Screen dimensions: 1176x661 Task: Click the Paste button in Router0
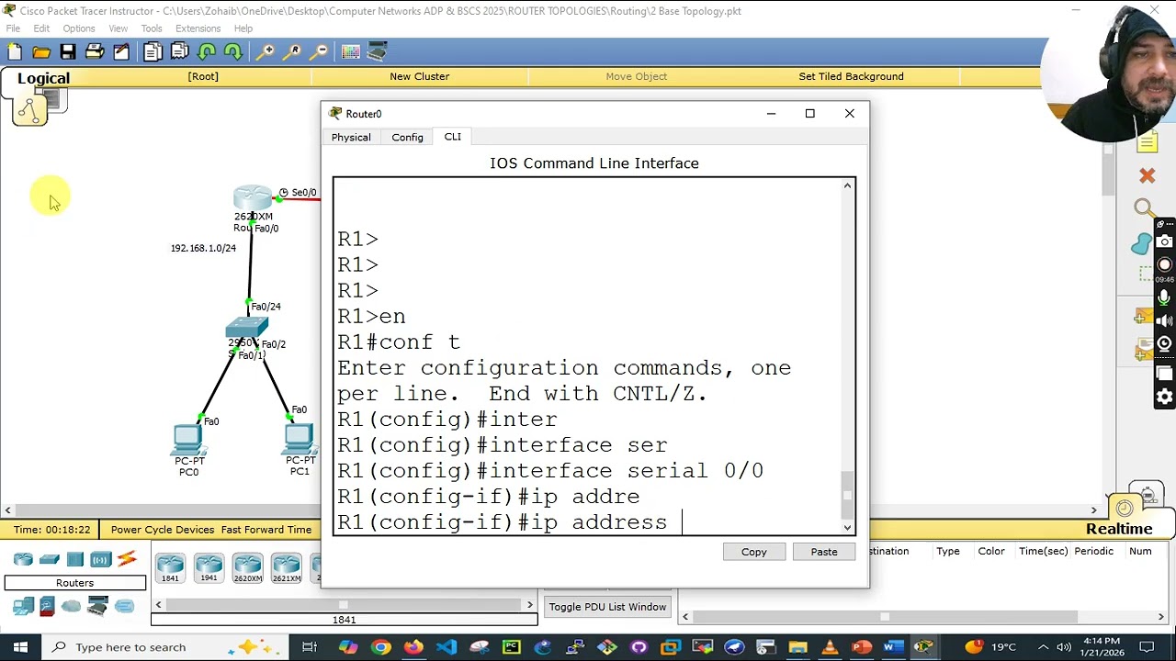pyautogui.click(x=824, y=552)
